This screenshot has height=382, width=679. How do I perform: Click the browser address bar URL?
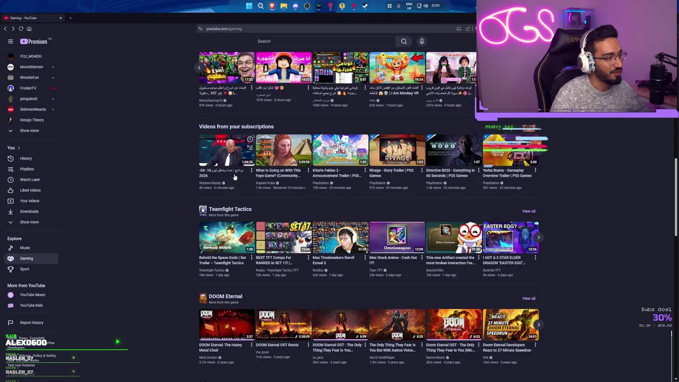(224, 29)
